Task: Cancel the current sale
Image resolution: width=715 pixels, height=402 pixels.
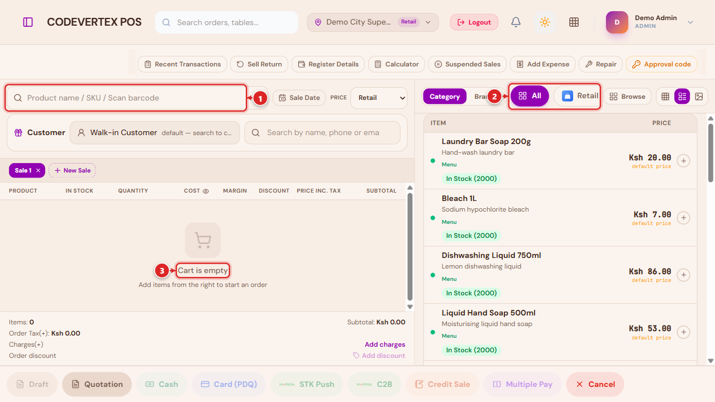Action: (x=595, y=384)
